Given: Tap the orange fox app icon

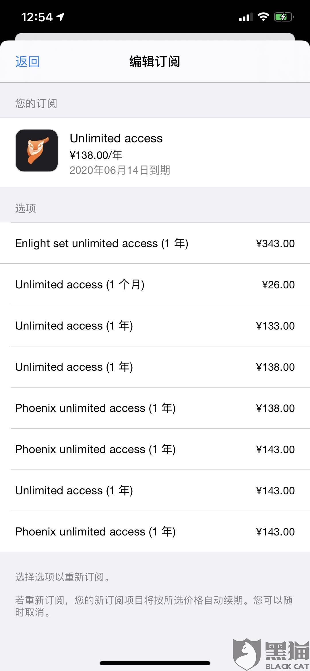Looking at the screenshot, I should coord(37,151).
